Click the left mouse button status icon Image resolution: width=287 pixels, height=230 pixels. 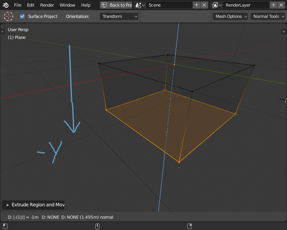click(x=5, y=226)
